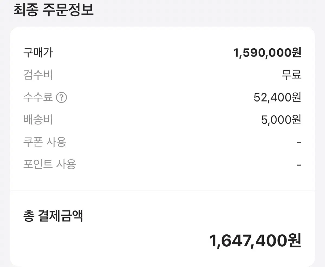
Task: Select the 구매가 label
Action: point(38,52)
